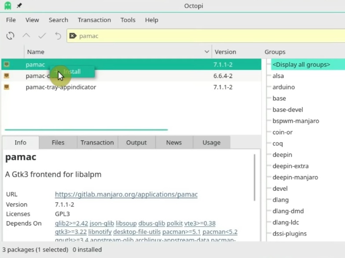Select the dssi-plugins group
Image resolution: width=345 pixels, height=258 pixels.
coord(290,233)
